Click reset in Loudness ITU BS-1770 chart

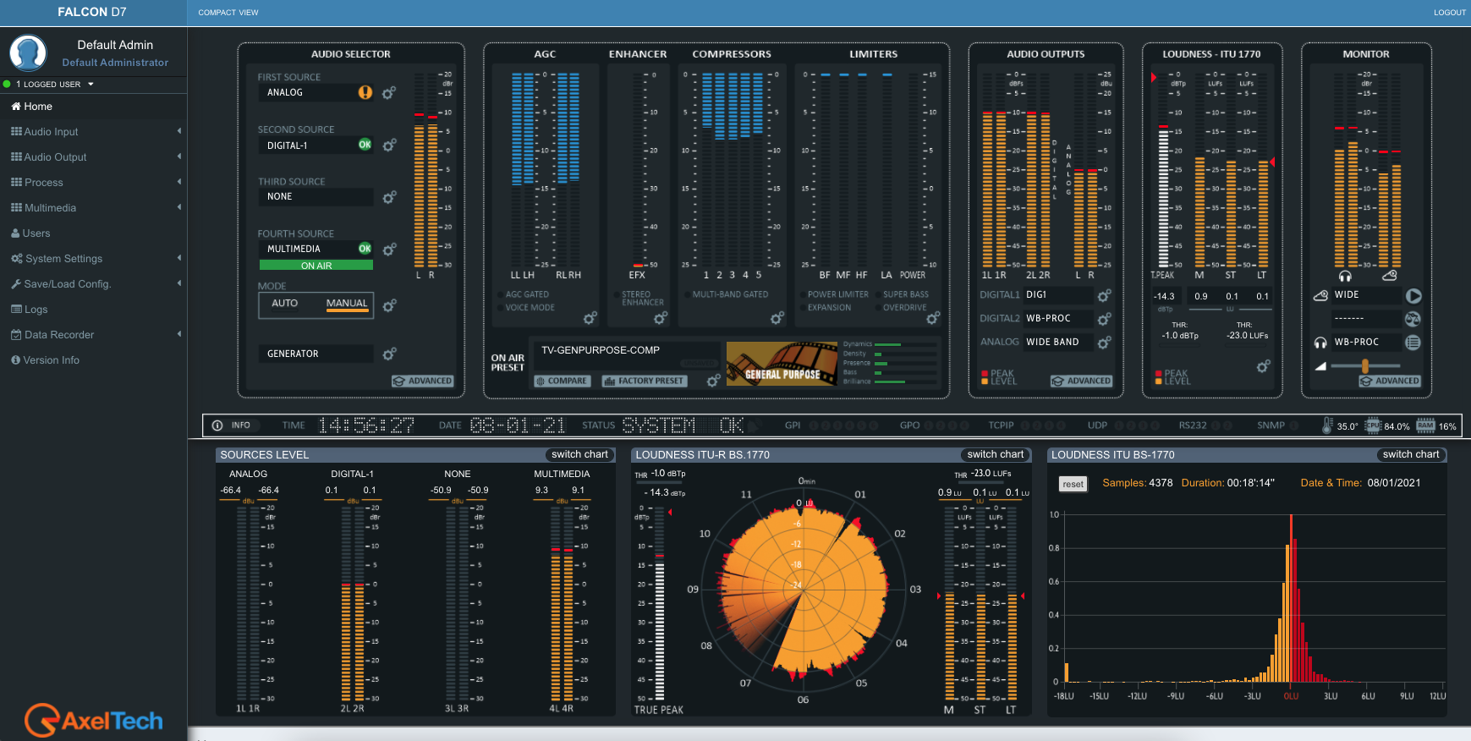tap(1073, 484)
